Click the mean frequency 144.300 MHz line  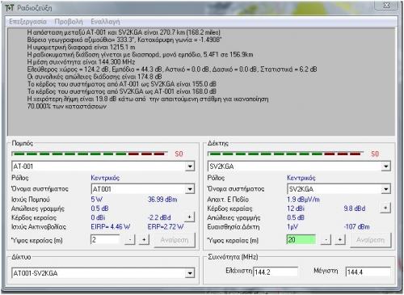tap(81, 61)
